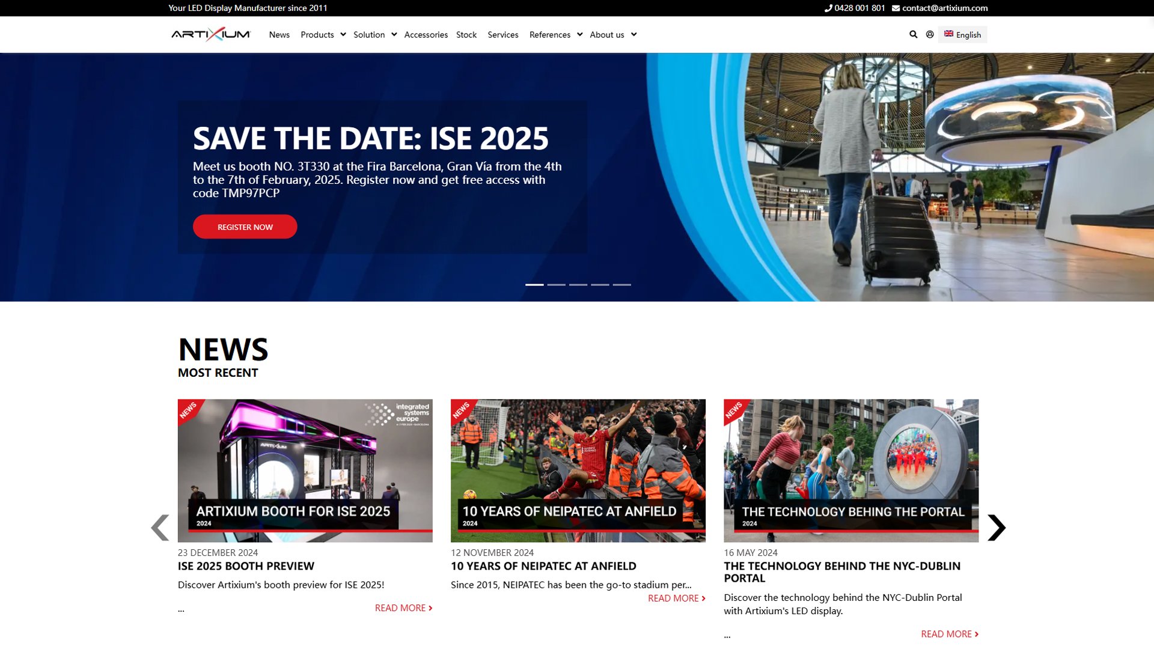This screenshot has width=1154, height=649.
Task: Expand the About us dropdown arrow
Action: tap(633, 34)
